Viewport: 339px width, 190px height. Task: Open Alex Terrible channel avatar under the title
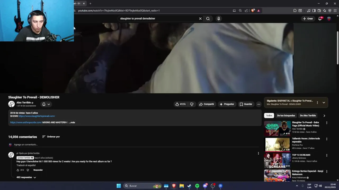pos(11,104)
